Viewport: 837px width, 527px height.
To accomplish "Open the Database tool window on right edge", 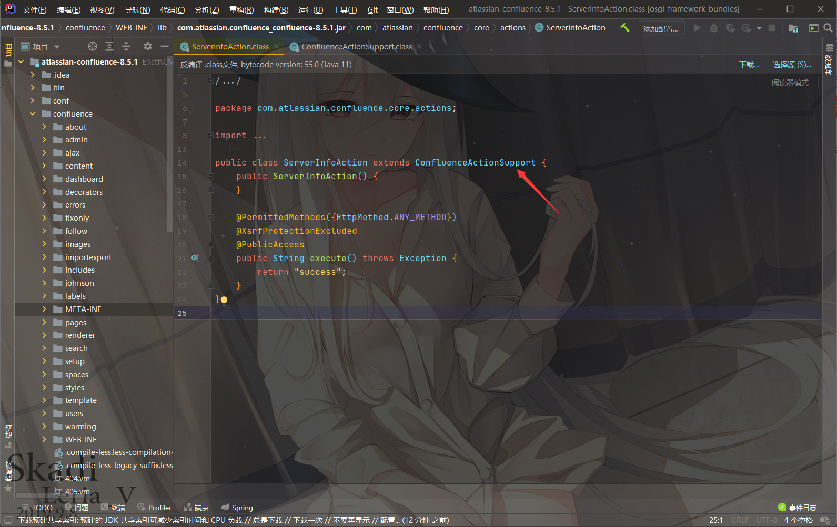I will (829, 59).
